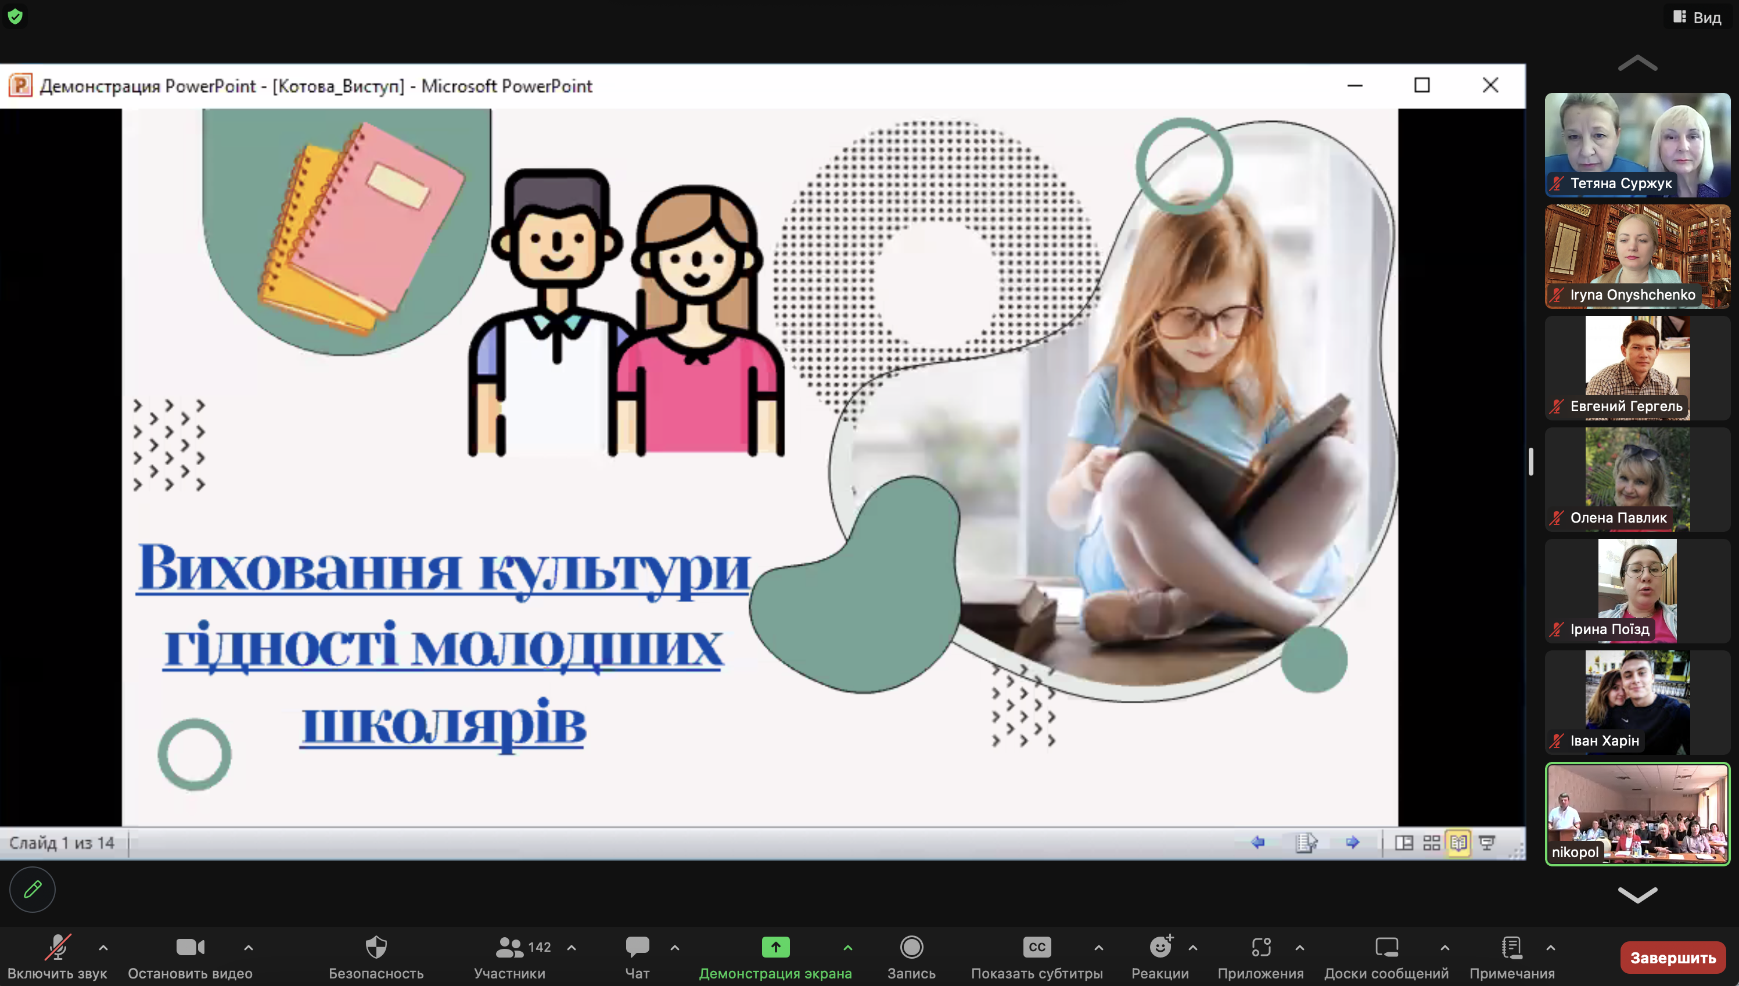This screenshot has height=986, width=1739.
Task: Click muted mic icon on Iryna Onyshchenko
Action: pos(1557,294)
